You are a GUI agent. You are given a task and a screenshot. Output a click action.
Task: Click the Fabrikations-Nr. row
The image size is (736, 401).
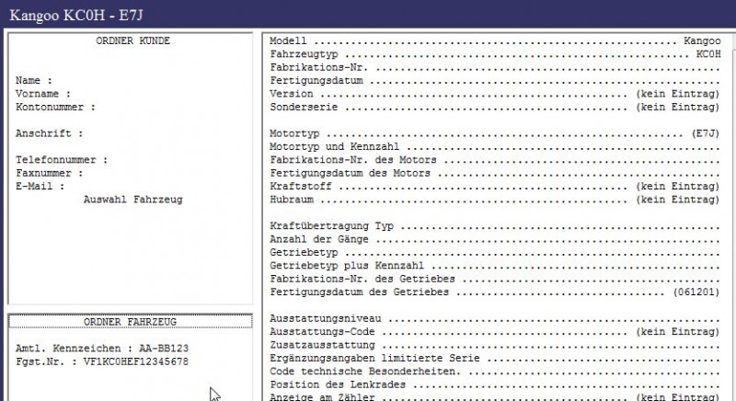click(495, 67)
